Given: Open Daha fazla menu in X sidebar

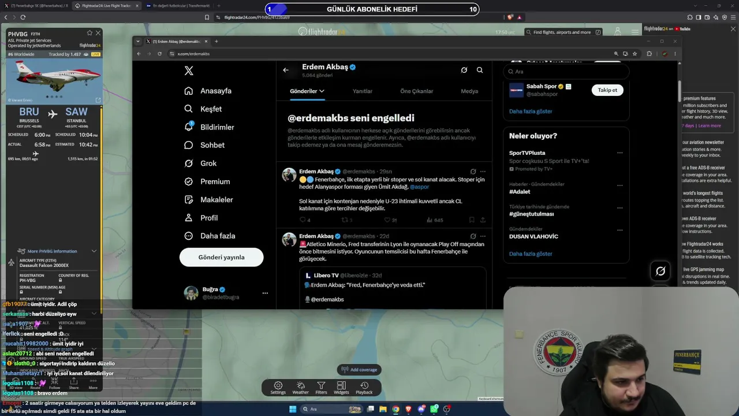Looking at the screenshot, I should 210,236.
